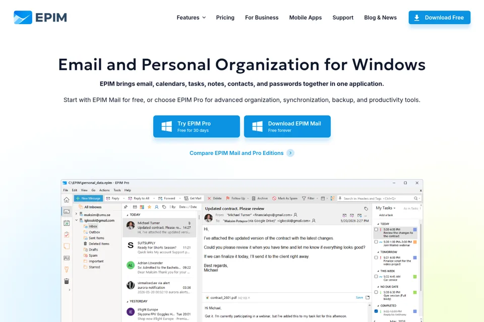Image resolution: width=484 pixels, height=322 pixels.
Task: Check the 'Join Malmö webinar' task checkbox
Action: 376,242
